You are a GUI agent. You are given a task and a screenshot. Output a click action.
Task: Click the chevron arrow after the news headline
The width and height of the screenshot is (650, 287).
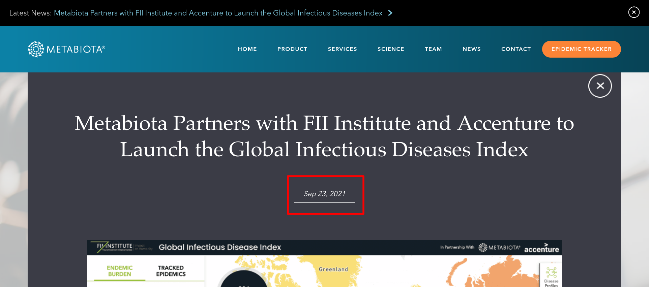[x=390, y=13]
